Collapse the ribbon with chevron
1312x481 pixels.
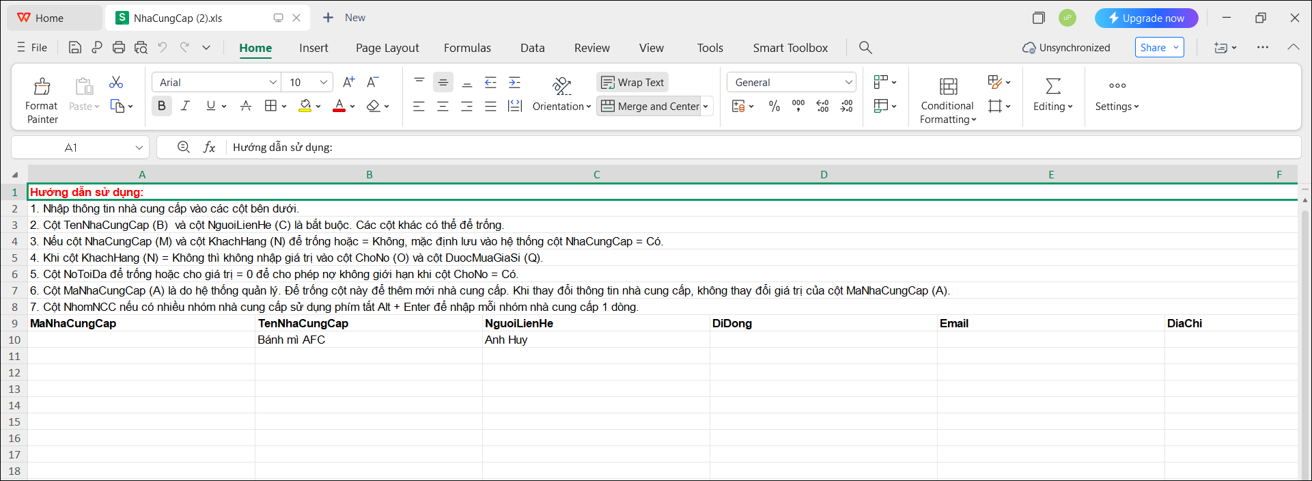coord(1293,47)
